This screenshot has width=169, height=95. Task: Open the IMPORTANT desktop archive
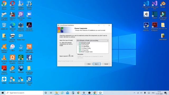pos(163,37)
